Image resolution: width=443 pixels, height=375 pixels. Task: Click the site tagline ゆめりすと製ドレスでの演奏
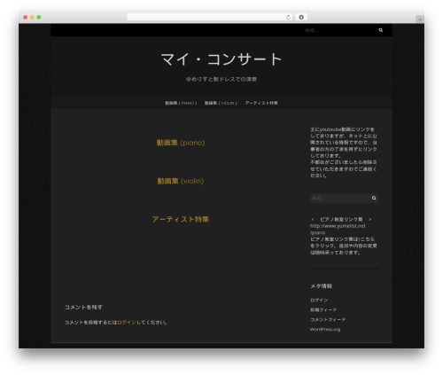pyautogui.click(x=221, y=79)
